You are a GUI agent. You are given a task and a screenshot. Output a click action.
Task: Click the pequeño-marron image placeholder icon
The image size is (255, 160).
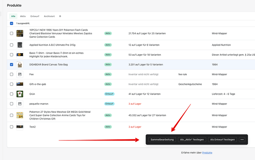pyautogui.click(x=20, y=104)
